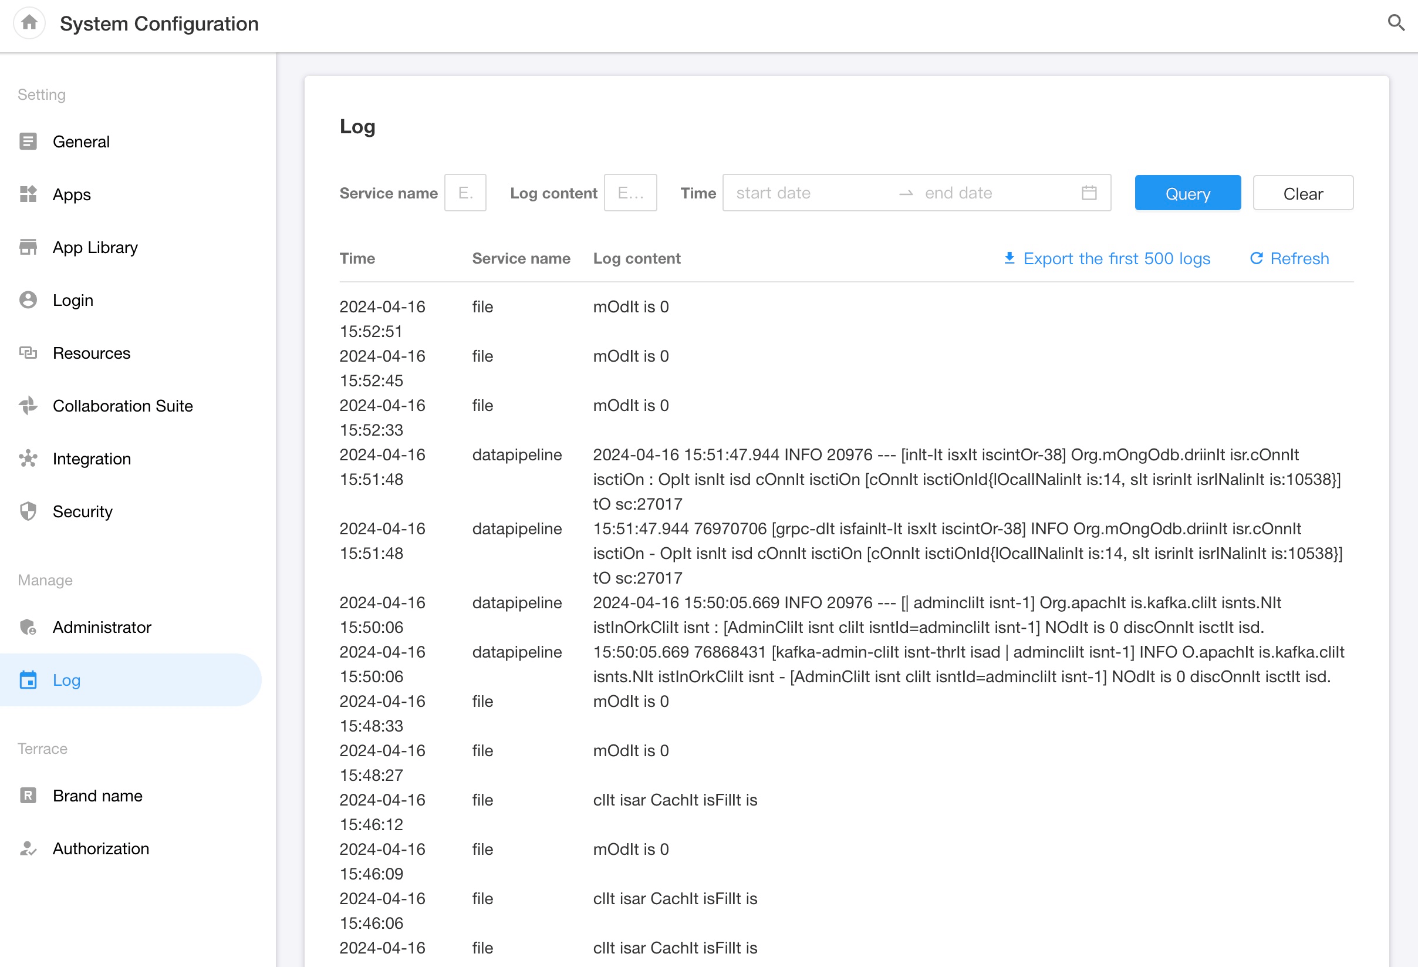This screenshot has height=967, width=1418.
Task: Refresh the log list
Action: point(1290,258)
